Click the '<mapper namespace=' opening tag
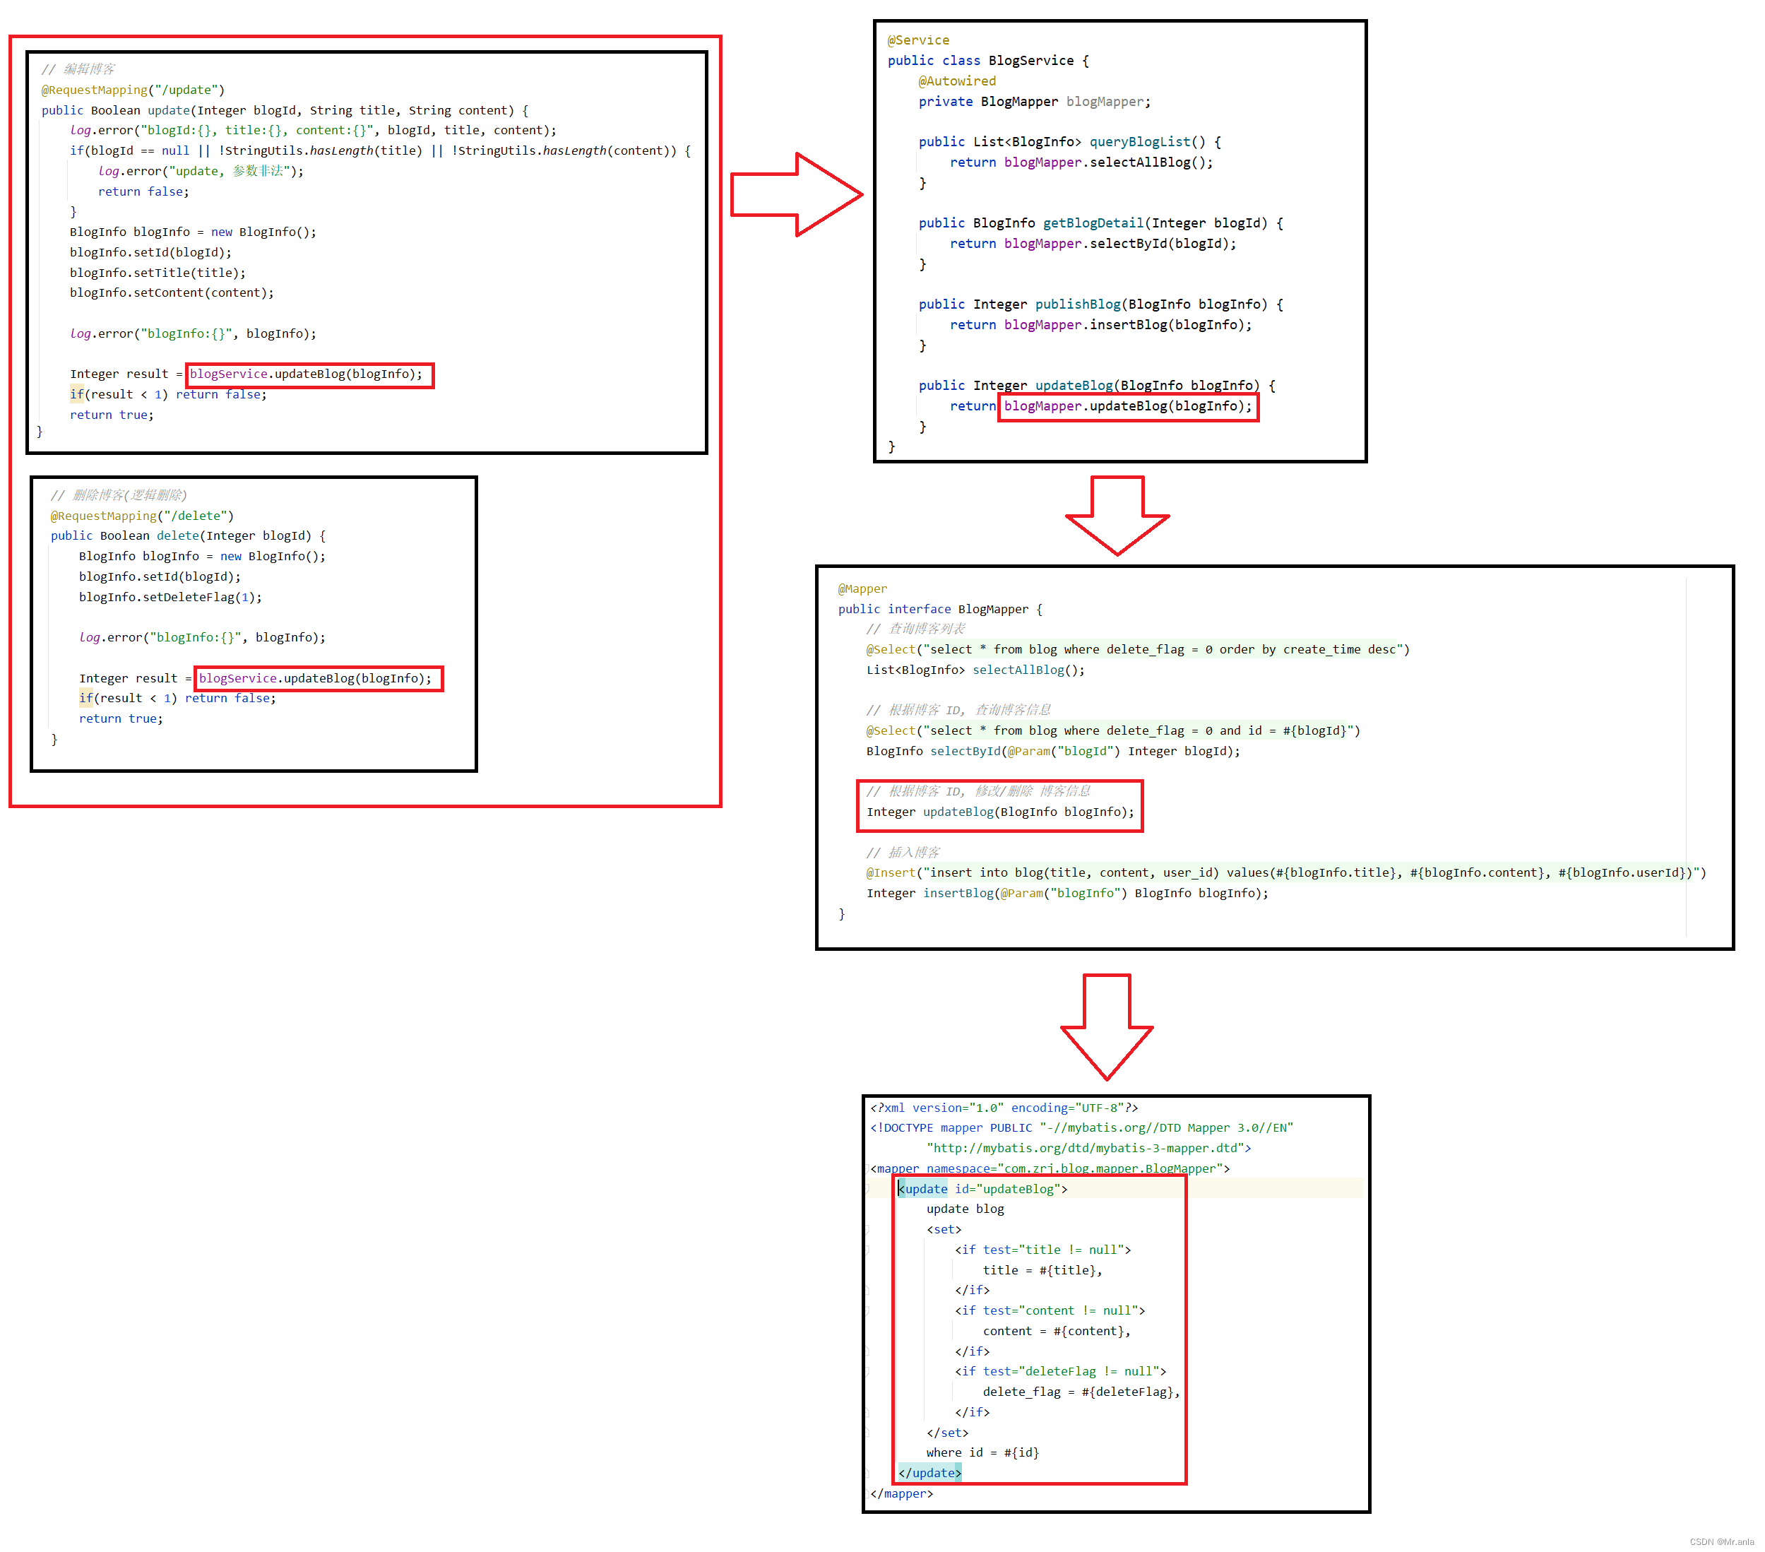 tap(1050, 1168)
